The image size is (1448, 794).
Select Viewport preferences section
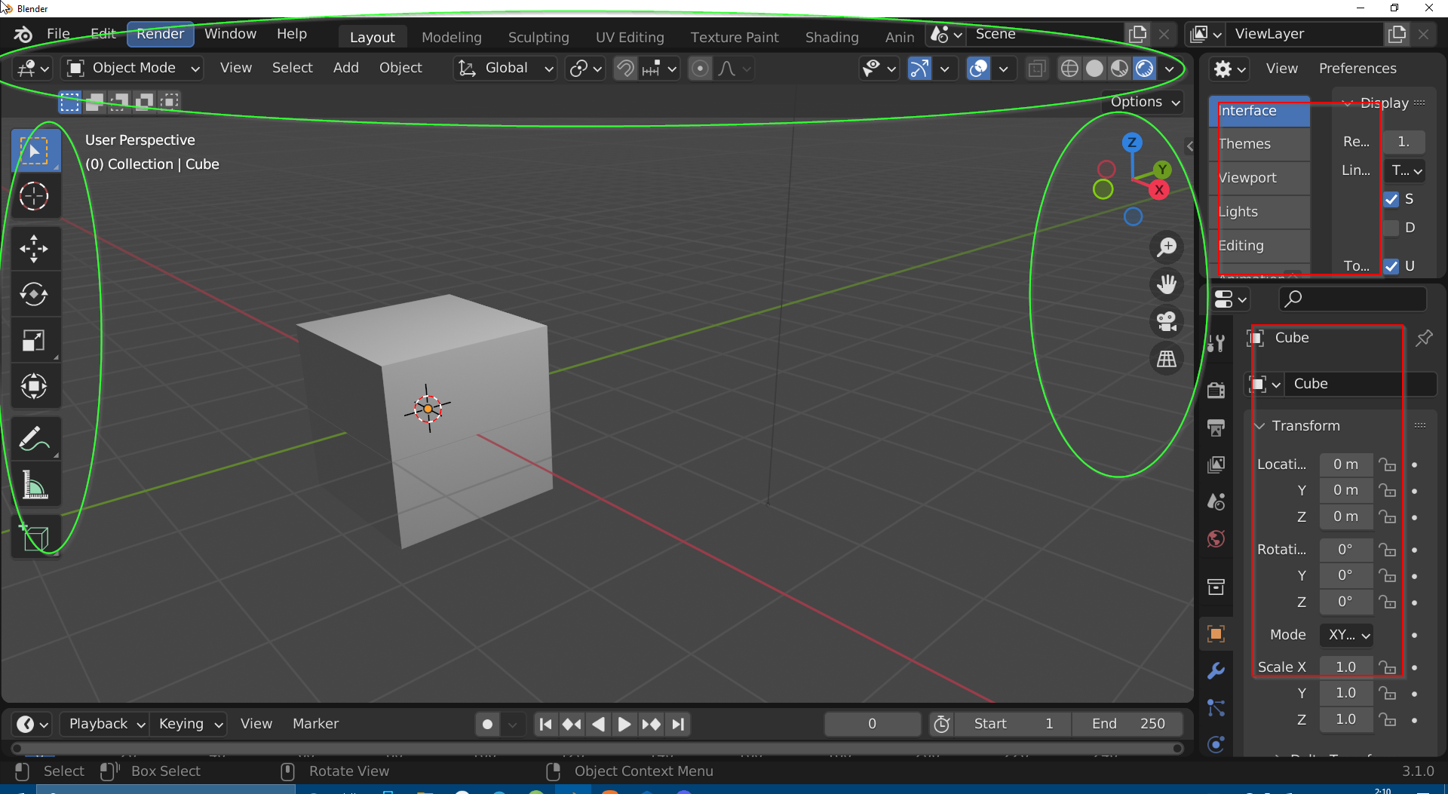point(1259,178)
